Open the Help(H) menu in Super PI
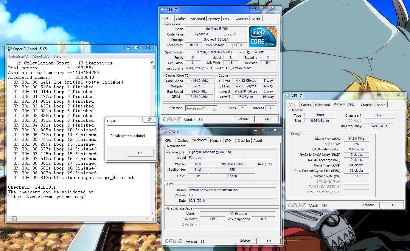The width and height of the screenshot is (410, 251). click(x=60, y=56)
